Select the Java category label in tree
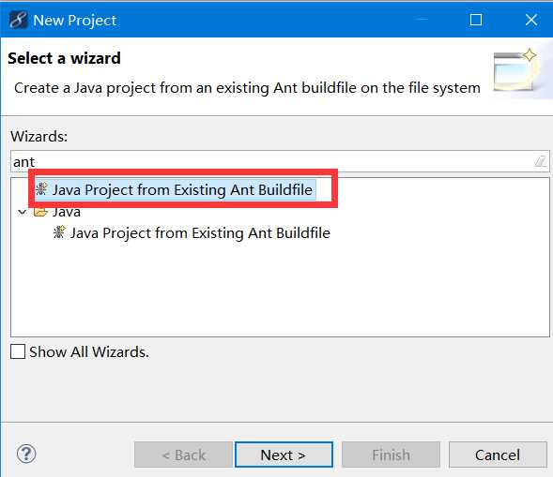The height and width of the screenshot is (477, 553). [67, 212]
